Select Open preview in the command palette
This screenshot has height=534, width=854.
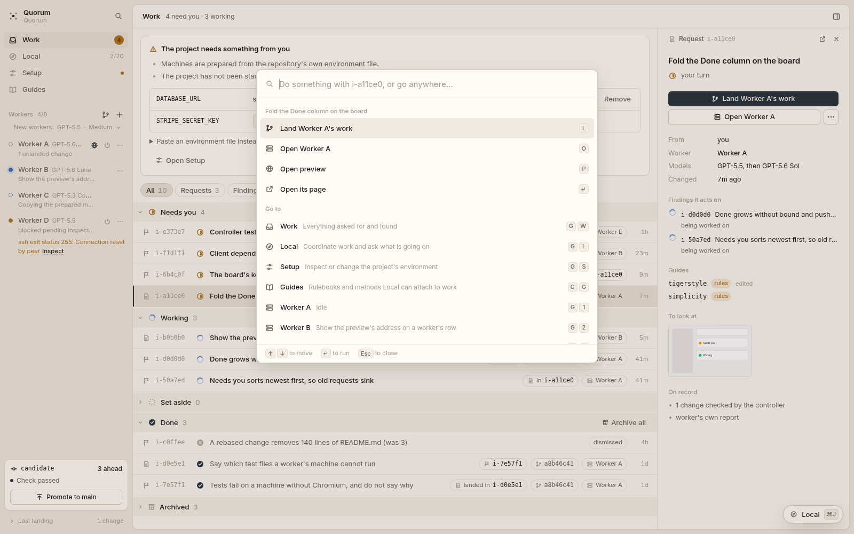[x=427, y=169]
